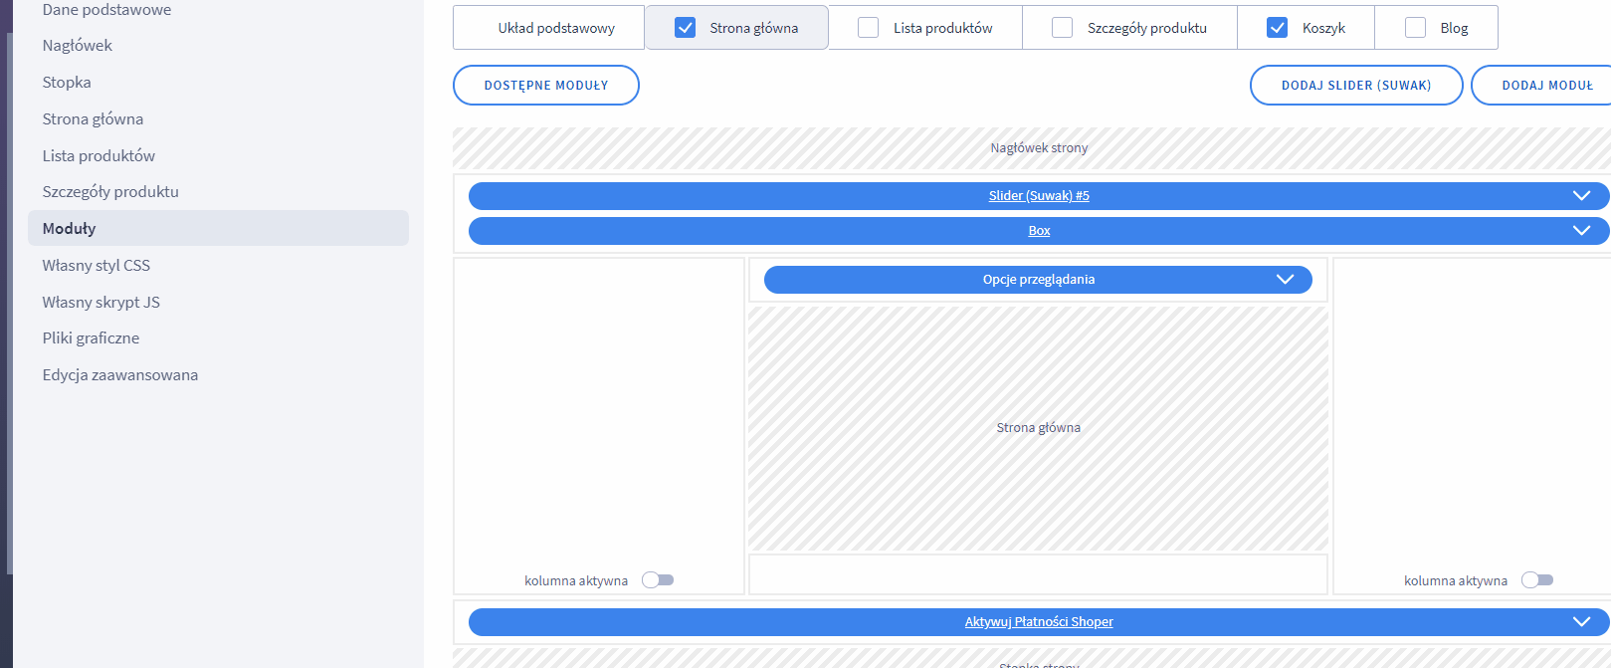
Task: Uncheck the Strona główna checkbox
Action: pyautogui.click(x=686, y=28)
